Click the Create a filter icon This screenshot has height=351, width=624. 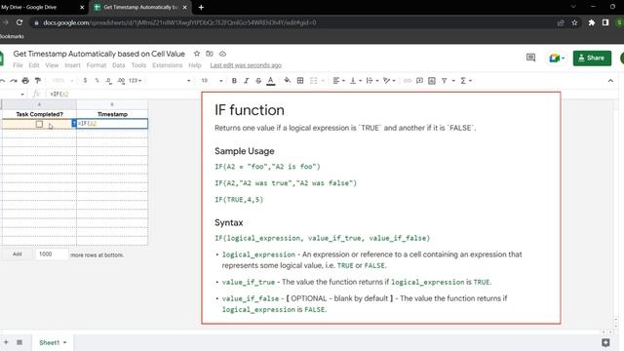[445, 81]
